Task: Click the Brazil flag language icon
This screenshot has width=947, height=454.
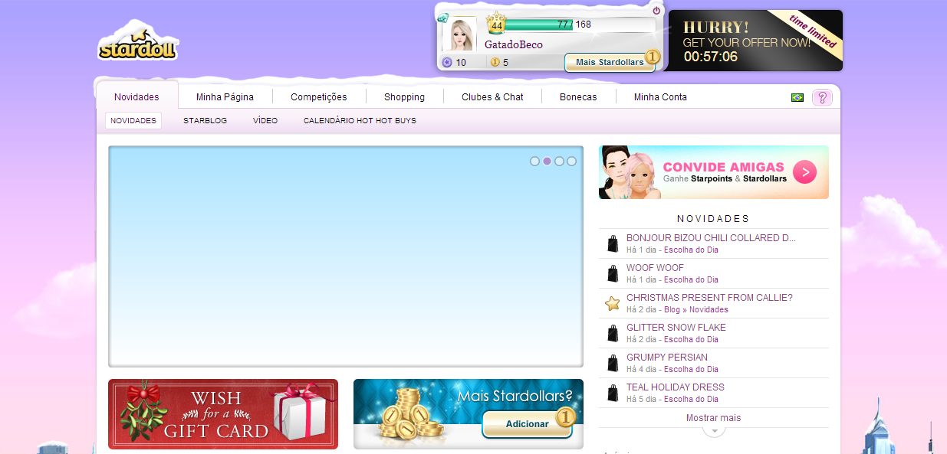Action: click(x=797, y=97)
